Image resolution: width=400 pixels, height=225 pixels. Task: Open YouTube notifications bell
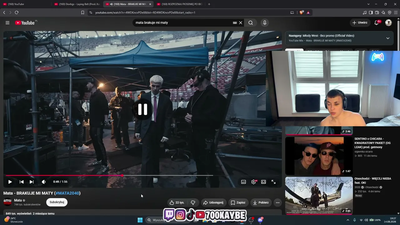coord(377,23)
